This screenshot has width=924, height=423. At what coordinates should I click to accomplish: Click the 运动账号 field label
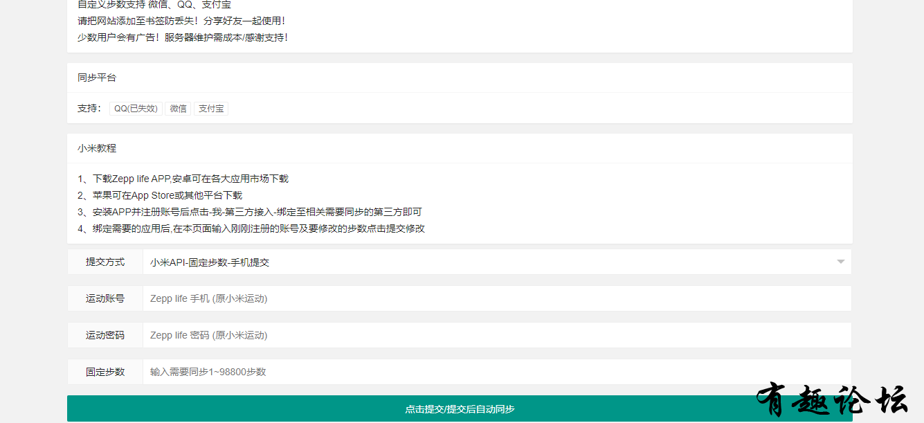click(x=105, y=298)
